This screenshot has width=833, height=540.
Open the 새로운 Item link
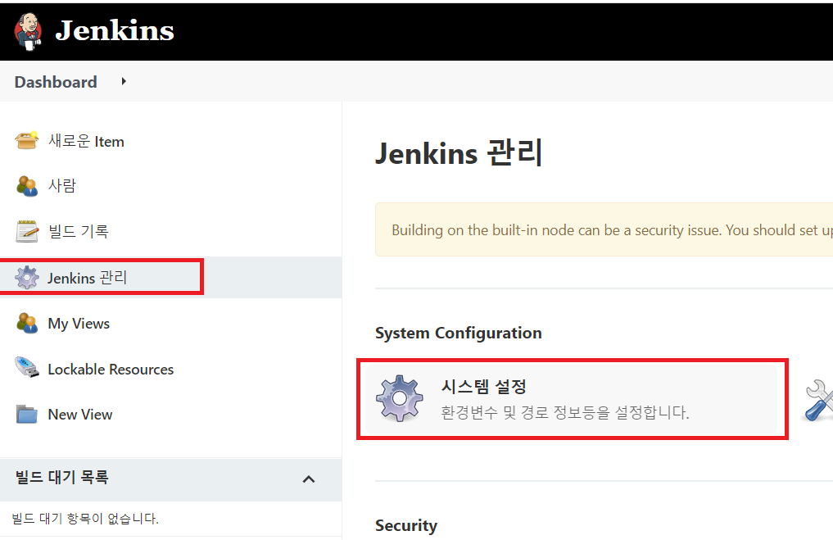(86, 142)
